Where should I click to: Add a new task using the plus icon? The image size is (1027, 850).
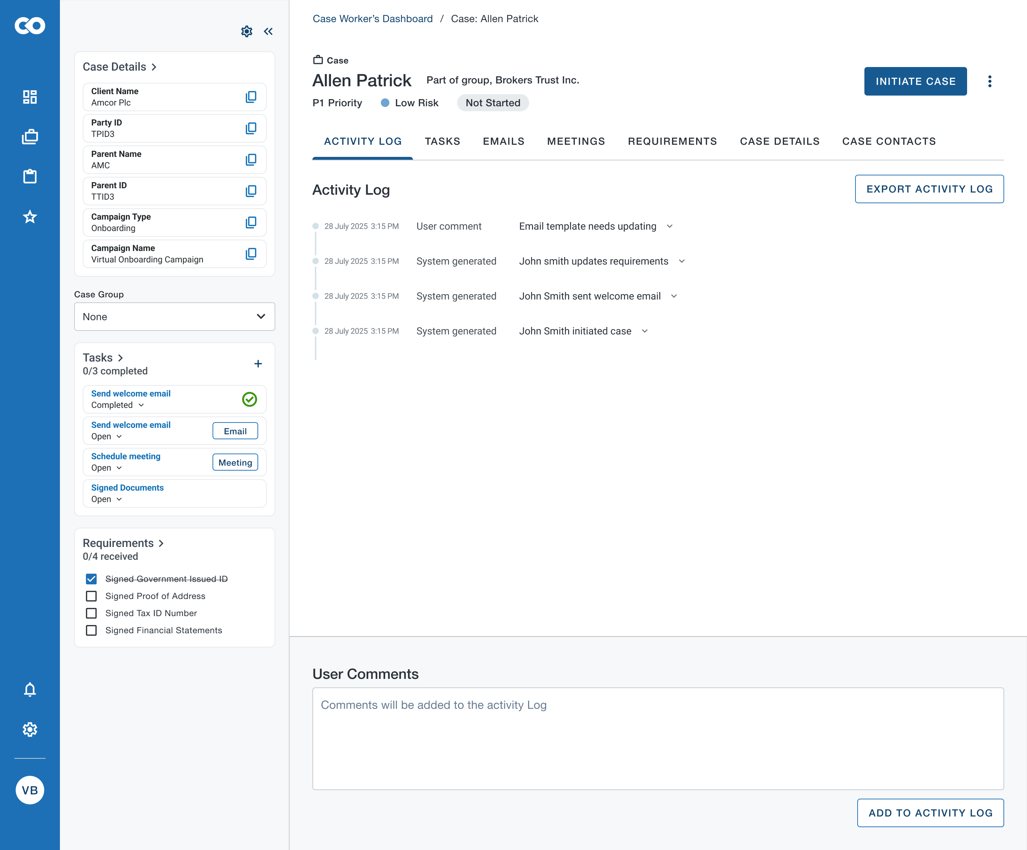tap(258, 364)
